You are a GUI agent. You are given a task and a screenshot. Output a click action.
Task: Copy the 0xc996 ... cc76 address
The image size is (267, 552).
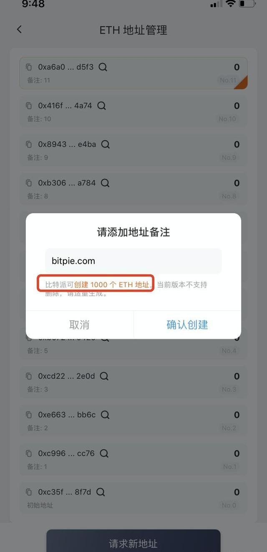[x=29, y=454]
